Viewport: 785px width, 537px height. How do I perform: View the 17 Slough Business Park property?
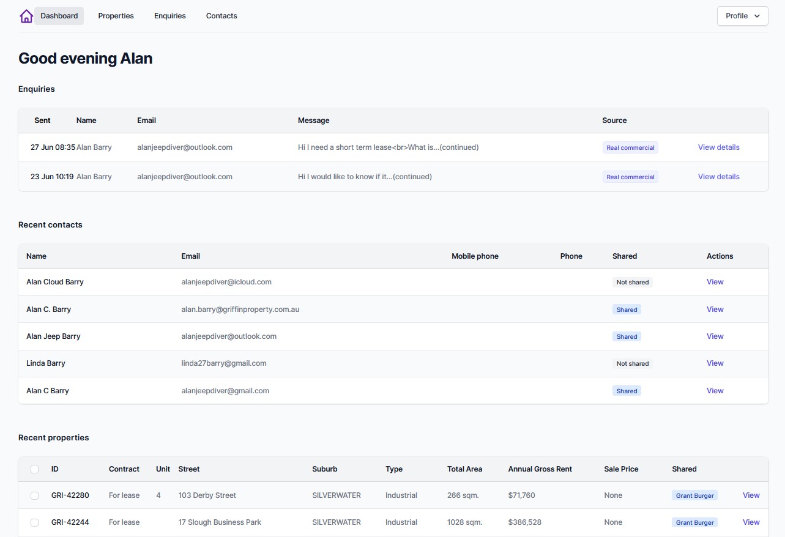(x=751, y=522)
